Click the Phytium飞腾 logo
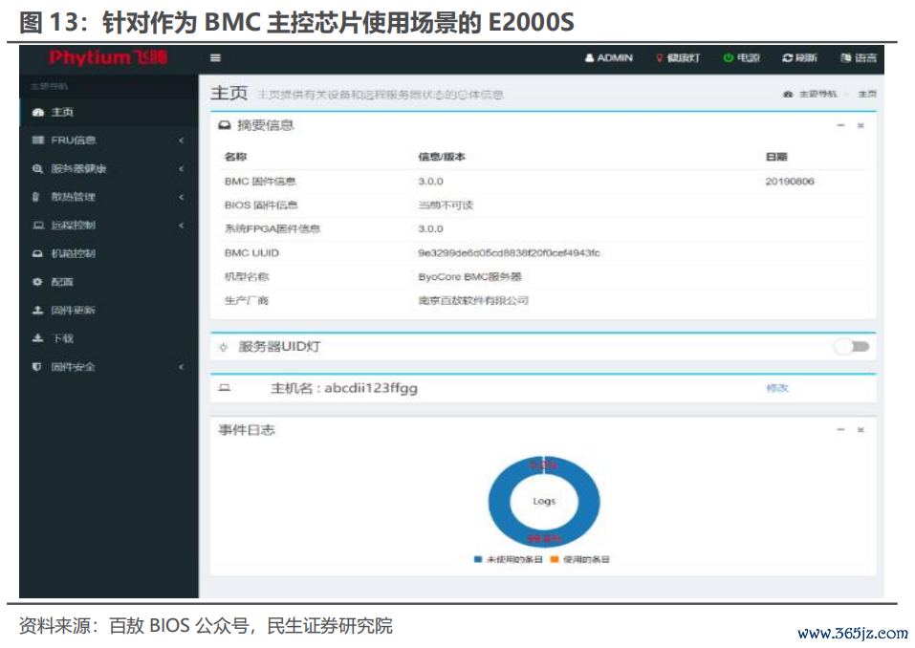 pos(109,57)
